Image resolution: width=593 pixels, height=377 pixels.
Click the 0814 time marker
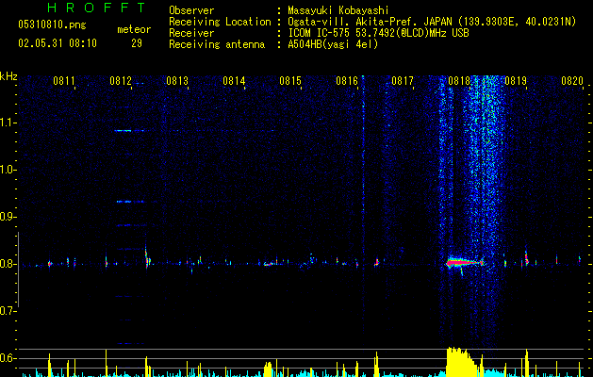(234, 81)
